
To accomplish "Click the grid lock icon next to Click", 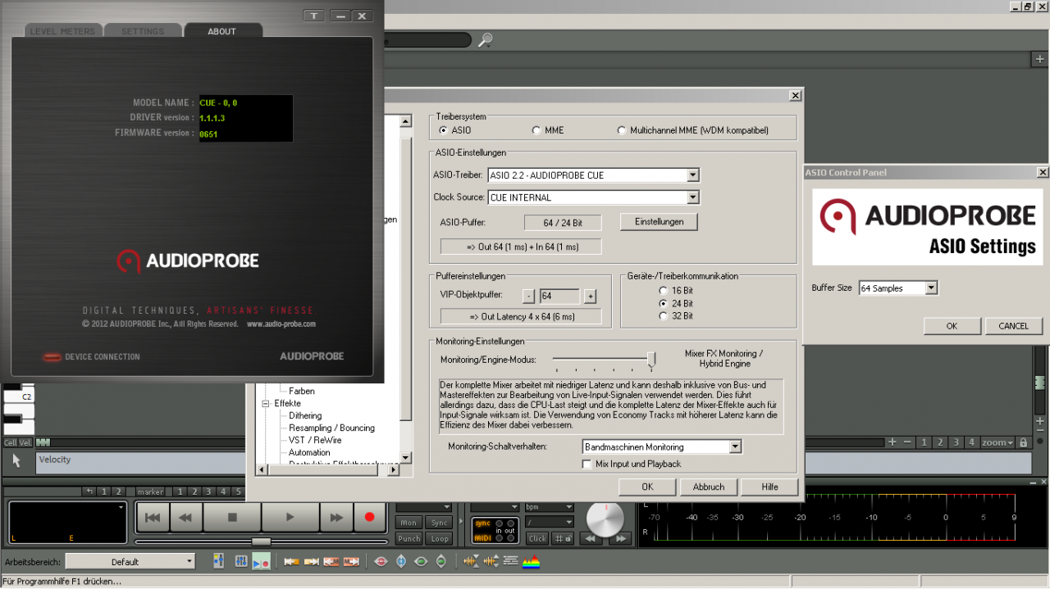I will 563,538.
